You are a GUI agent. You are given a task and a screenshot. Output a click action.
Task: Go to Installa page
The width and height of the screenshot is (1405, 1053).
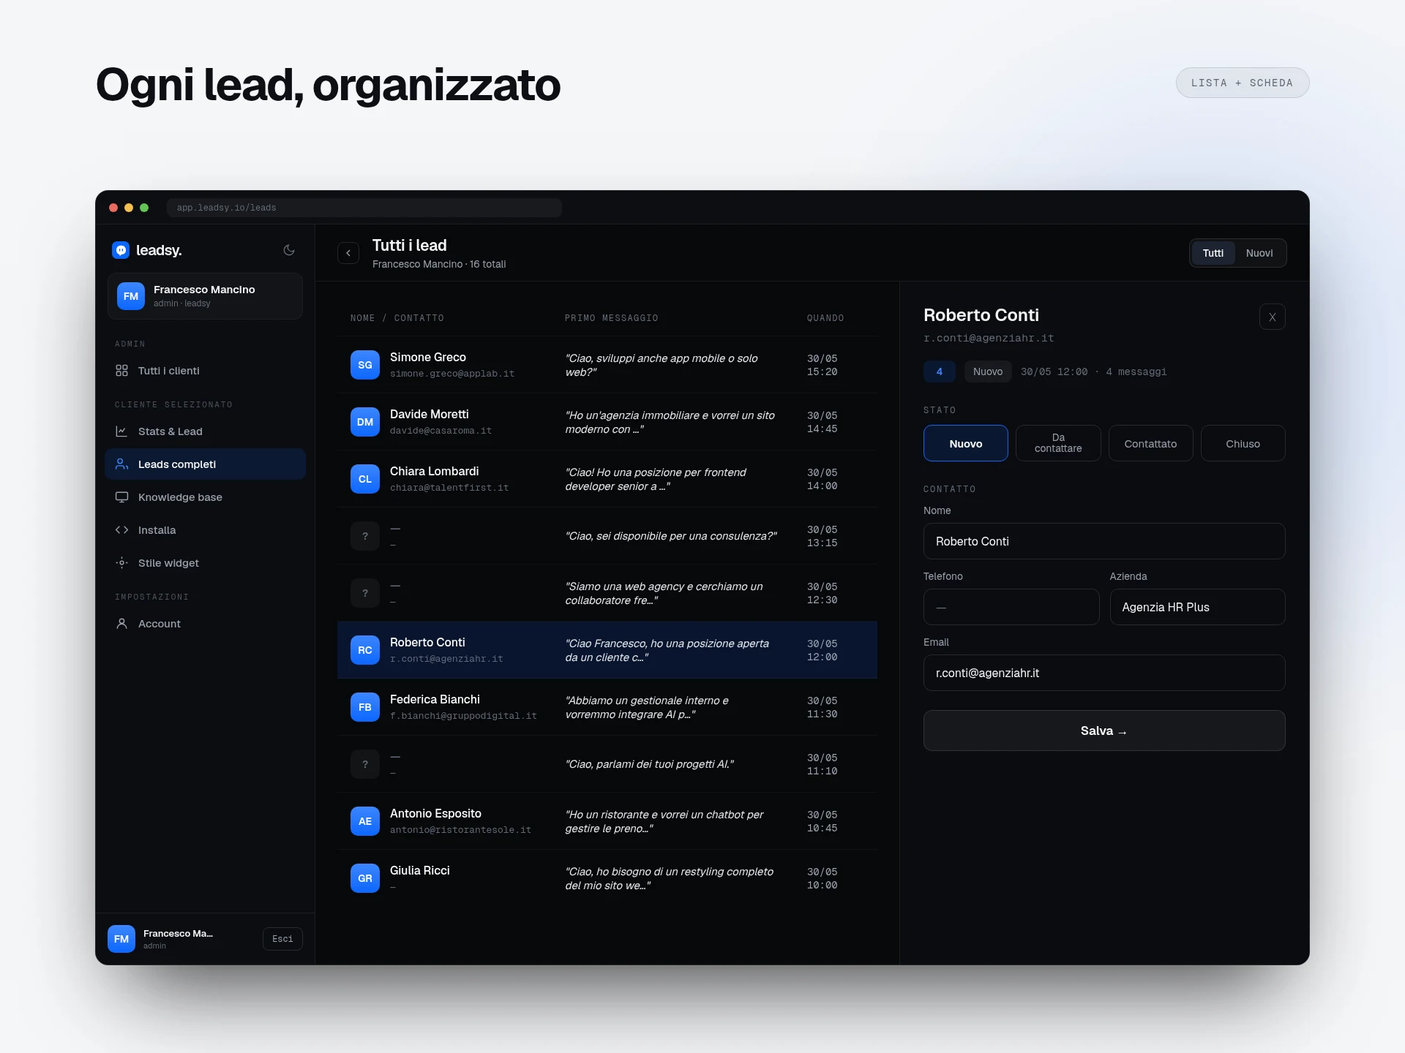[205, 530]
